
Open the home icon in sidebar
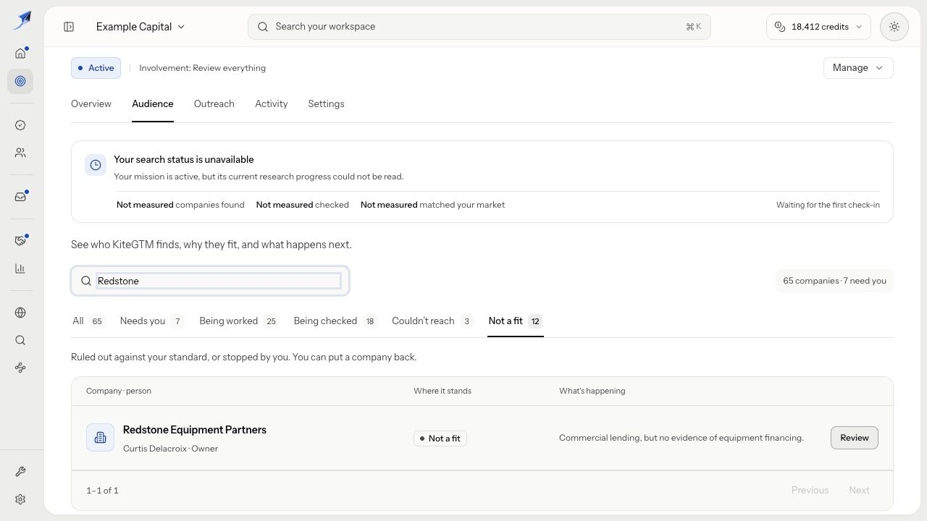coord(20,53)
